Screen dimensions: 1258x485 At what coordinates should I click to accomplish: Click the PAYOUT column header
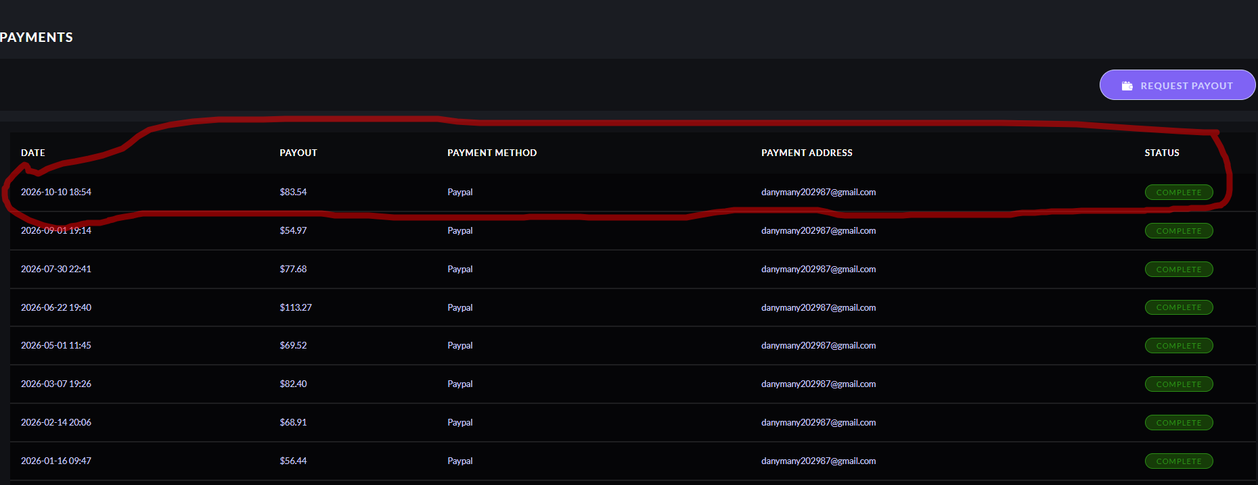click(x=298, y=153)
